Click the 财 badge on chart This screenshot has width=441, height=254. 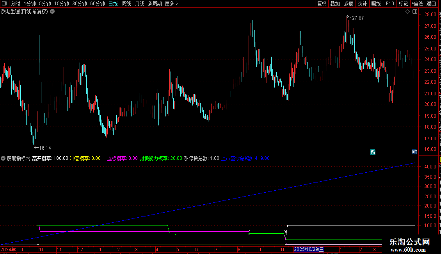point(414,152)
